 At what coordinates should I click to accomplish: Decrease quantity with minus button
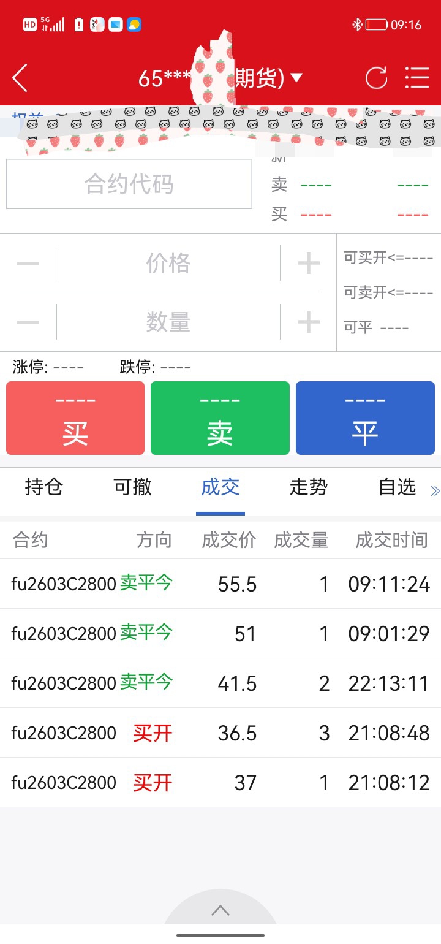click(x=28, y=322)
